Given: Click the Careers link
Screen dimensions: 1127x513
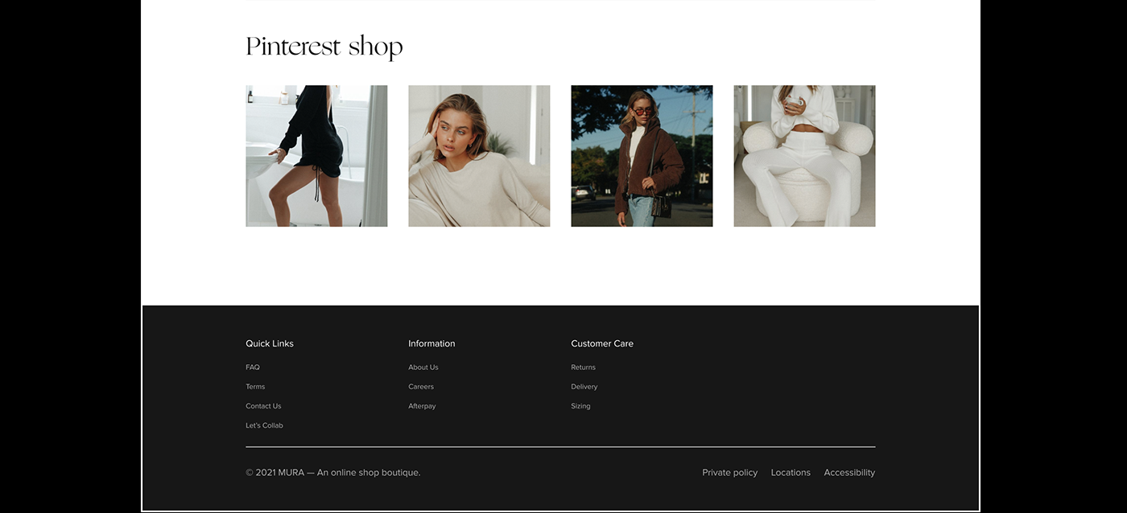Looking at the screenshot, I should click(421, 386).
